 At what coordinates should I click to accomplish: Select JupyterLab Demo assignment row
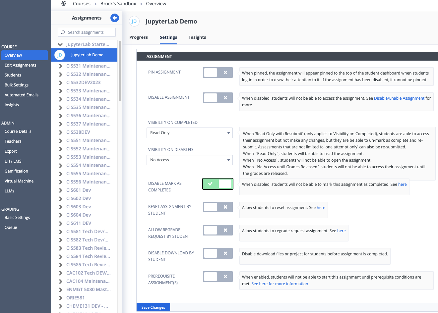(84, 55)
